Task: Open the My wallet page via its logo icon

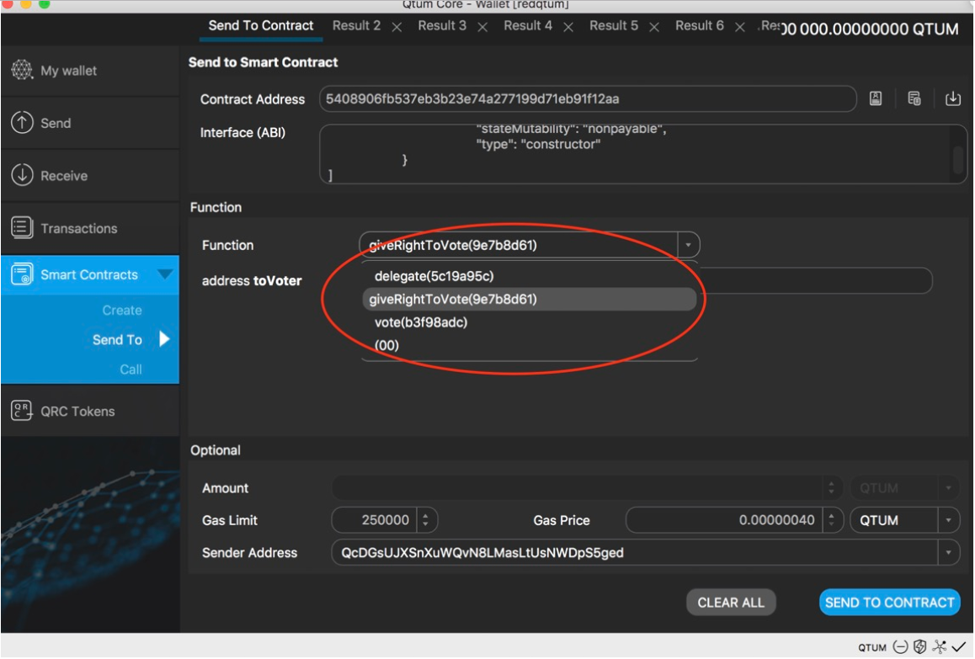Action: click(x=22, y=70)
